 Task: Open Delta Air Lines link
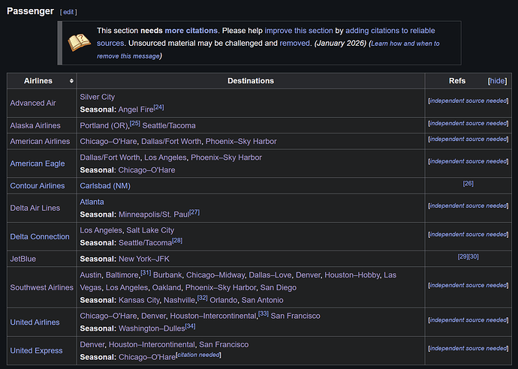[x=35, y=208]
